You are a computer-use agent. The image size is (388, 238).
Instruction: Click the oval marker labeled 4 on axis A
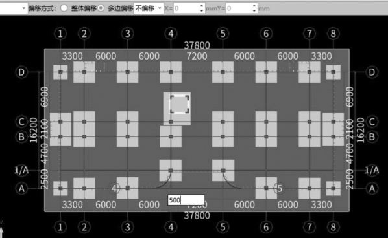[x=114, y=189]
